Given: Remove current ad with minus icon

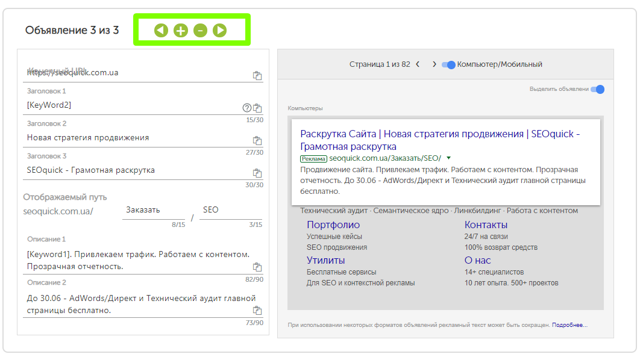Looking at the screenshot, I should point(201,30).
